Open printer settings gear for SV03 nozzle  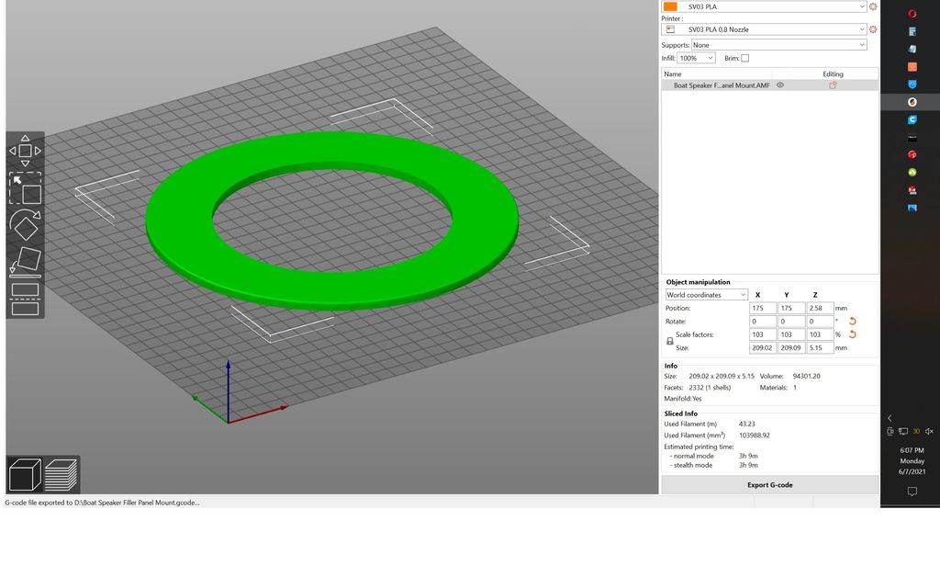tap(872, 29)
